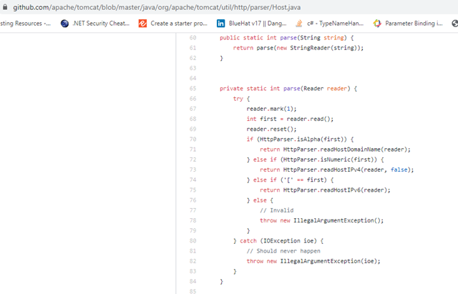Click the 'reader.reset();' code line
458x294 pixels.
271,129
